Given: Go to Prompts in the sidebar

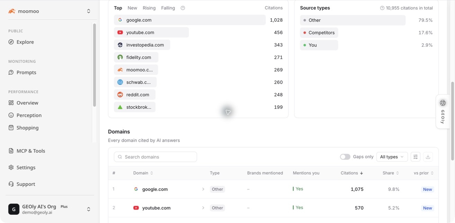Looking at the screenshot, I should [x=26, y=72].
